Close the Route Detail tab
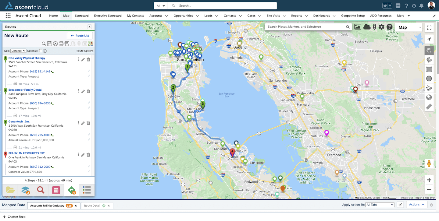This screenshot has height=221, width=439. click(x=109, y=206)
